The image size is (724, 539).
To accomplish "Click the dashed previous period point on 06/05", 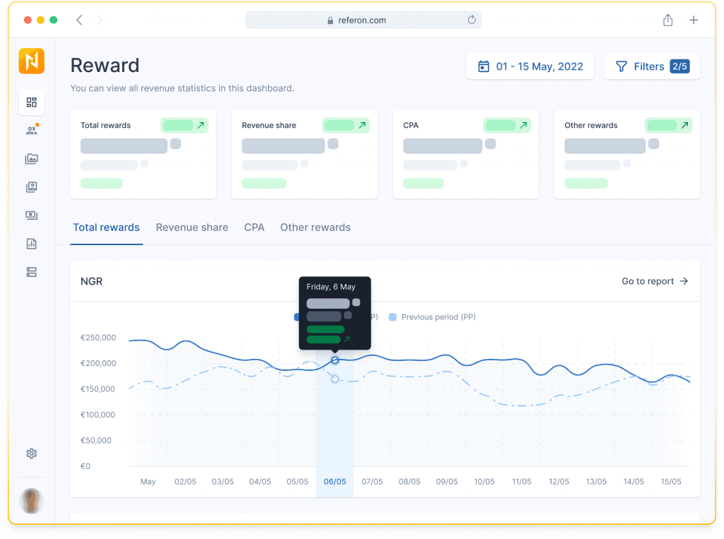I will click(334, 379).
